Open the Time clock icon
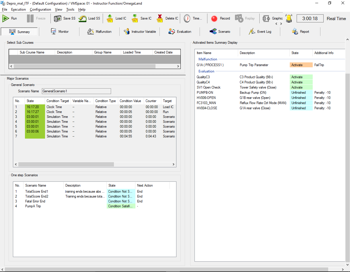This screenshot has width=350, height=272. pos(187,18)
